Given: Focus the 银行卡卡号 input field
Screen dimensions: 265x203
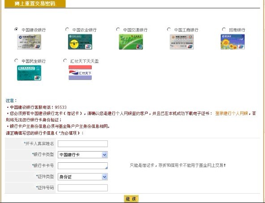Looking at the screenshot, I should 83,166.
